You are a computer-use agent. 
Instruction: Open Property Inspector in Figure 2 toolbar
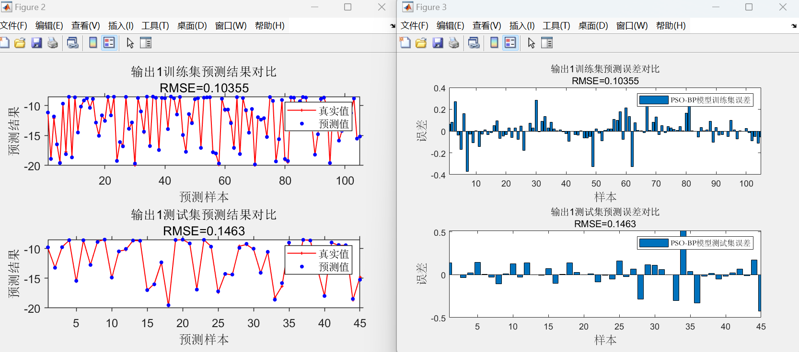pyautogui.click(x=146, y=43)
